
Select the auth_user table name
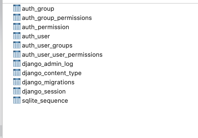(36, 36)
